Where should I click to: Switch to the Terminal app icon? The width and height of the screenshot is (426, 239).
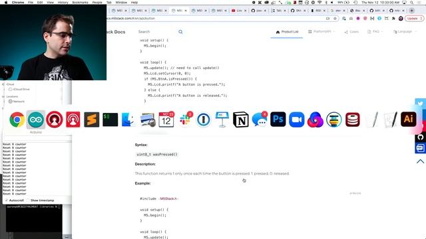click(110, 119)
